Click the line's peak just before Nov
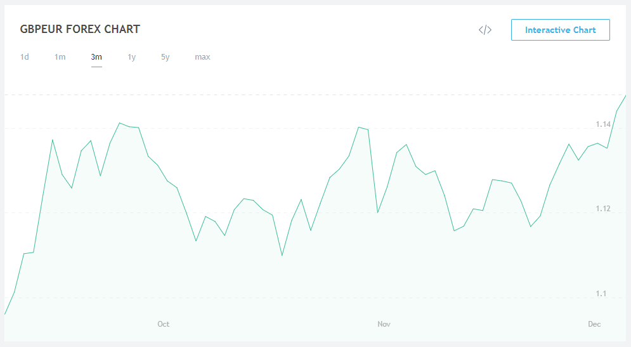The height and width of the screenshot is (347, 631). [359, 127]
